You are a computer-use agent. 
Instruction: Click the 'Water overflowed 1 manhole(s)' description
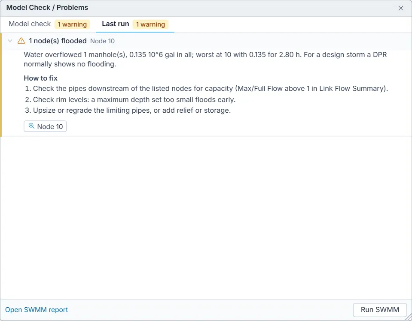[205, 59]
